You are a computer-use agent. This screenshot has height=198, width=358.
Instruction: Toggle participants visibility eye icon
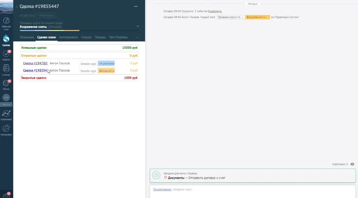352,164
